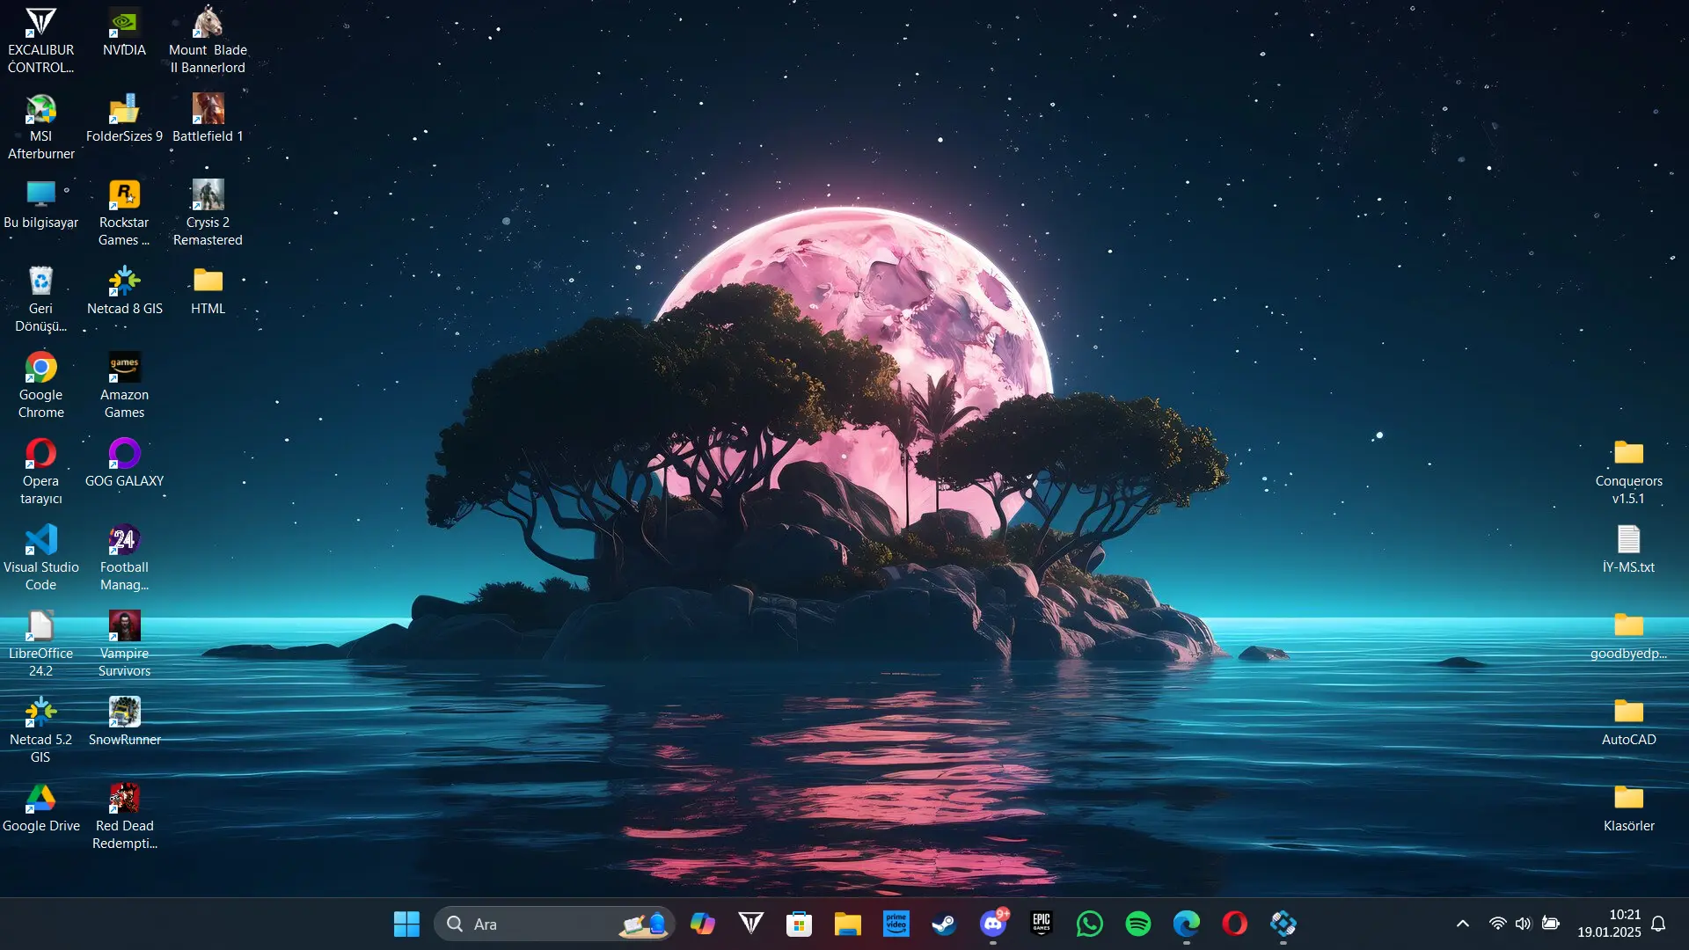Open Steam from the taskbar
Screen dimensions: 1689x950
click(945, 924)
